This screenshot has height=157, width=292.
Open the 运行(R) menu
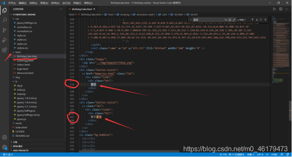tap(66, 3)
